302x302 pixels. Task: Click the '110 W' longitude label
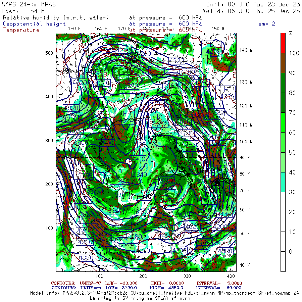click(246, 125)
